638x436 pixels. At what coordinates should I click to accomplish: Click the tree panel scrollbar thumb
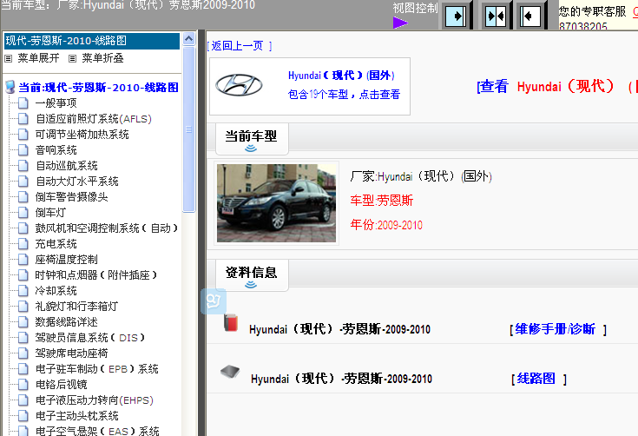pos(189,129)
